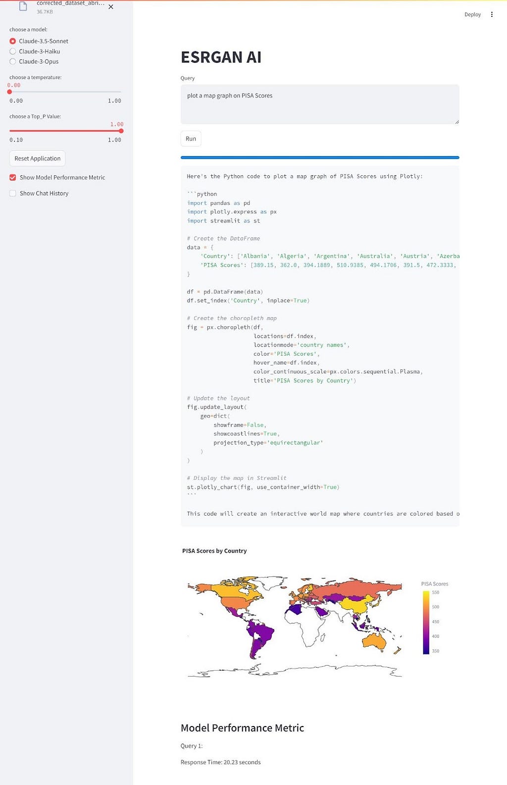Click the choropleth world map chart

295,626
